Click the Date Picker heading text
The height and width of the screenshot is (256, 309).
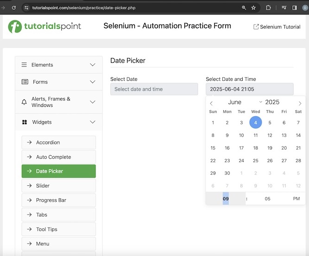pyautogui.click(x=128, y=60)
